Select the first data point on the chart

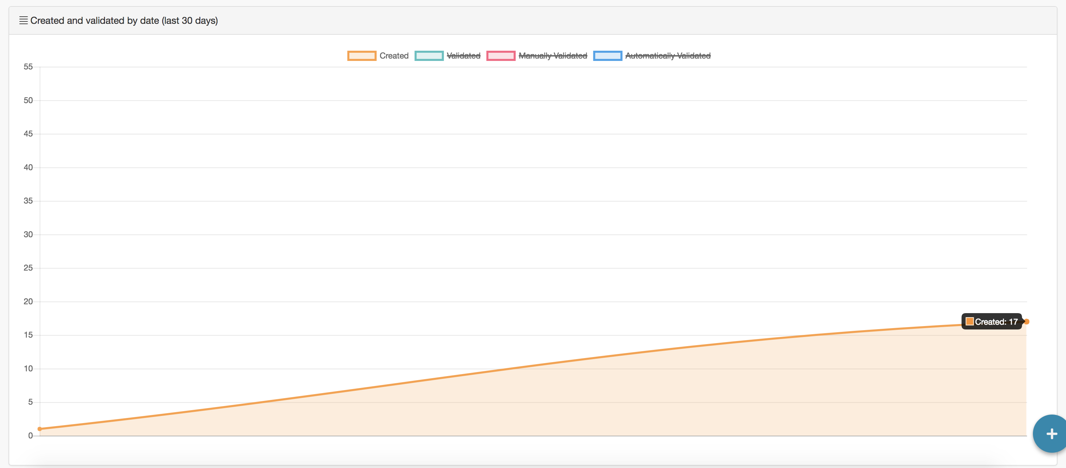[40, 429]
